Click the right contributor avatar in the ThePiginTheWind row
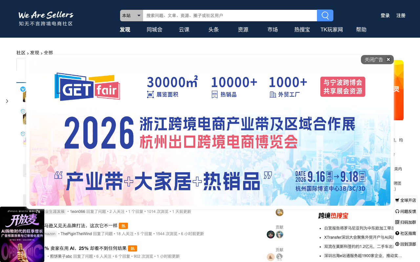Image resolution: width=420 pixels, height=262 pixels. pos(280,234)
